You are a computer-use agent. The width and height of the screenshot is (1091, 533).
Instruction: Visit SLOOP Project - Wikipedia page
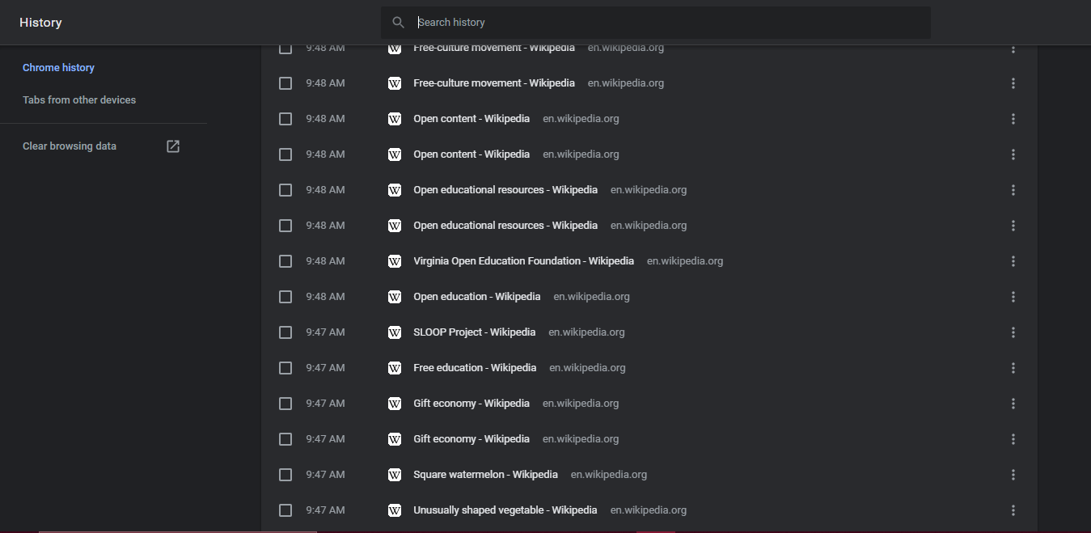point(474,332)
